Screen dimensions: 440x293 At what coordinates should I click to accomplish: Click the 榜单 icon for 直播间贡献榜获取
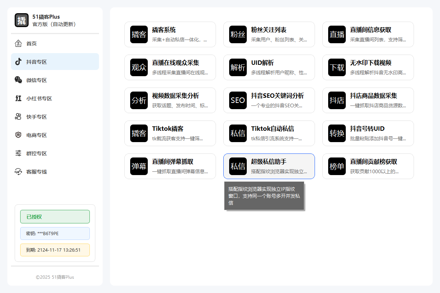(337, 166)
